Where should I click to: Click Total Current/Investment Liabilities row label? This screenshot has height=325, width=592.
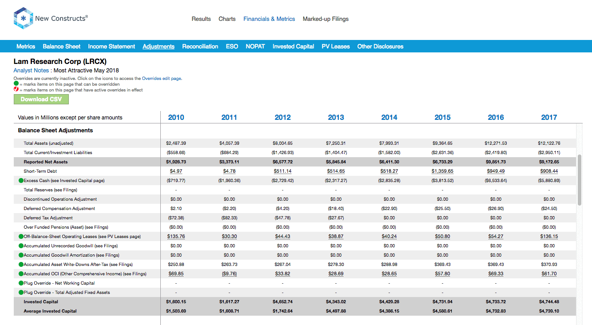[58, 153]
